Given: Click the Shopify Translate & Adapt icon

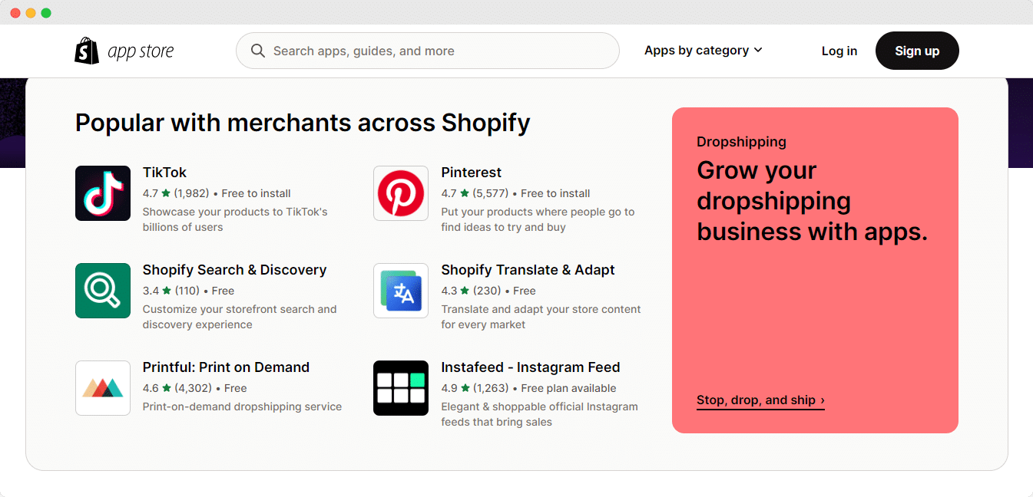Looking at the screenshot, I should (x=401, y=291).
